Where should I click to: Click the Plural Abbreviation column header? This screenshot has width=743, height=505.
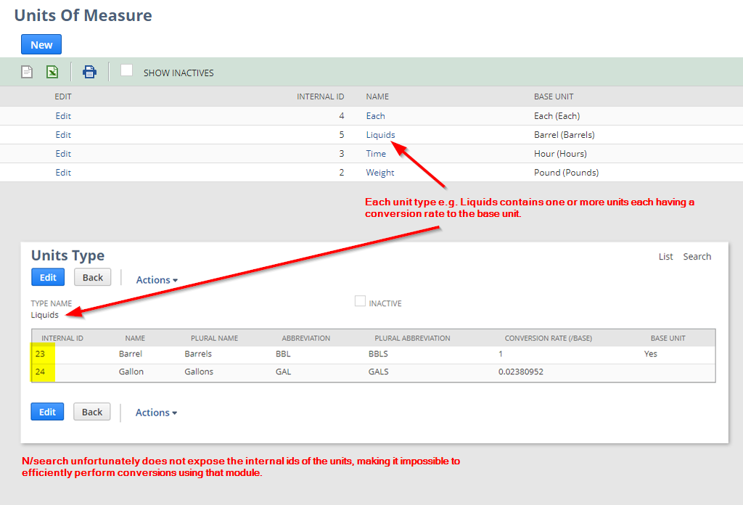(x=412, y=338)
